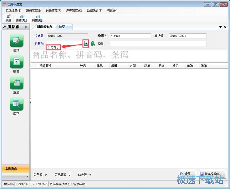The height and width of the screenshot is (189, 230).
Task: Click the 总条数 total rows label
Action: point(38,175)
